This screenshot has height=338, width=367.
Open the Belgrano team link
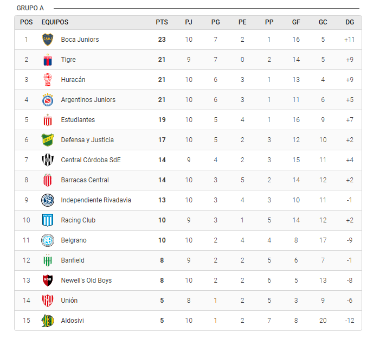coord(74,240)
